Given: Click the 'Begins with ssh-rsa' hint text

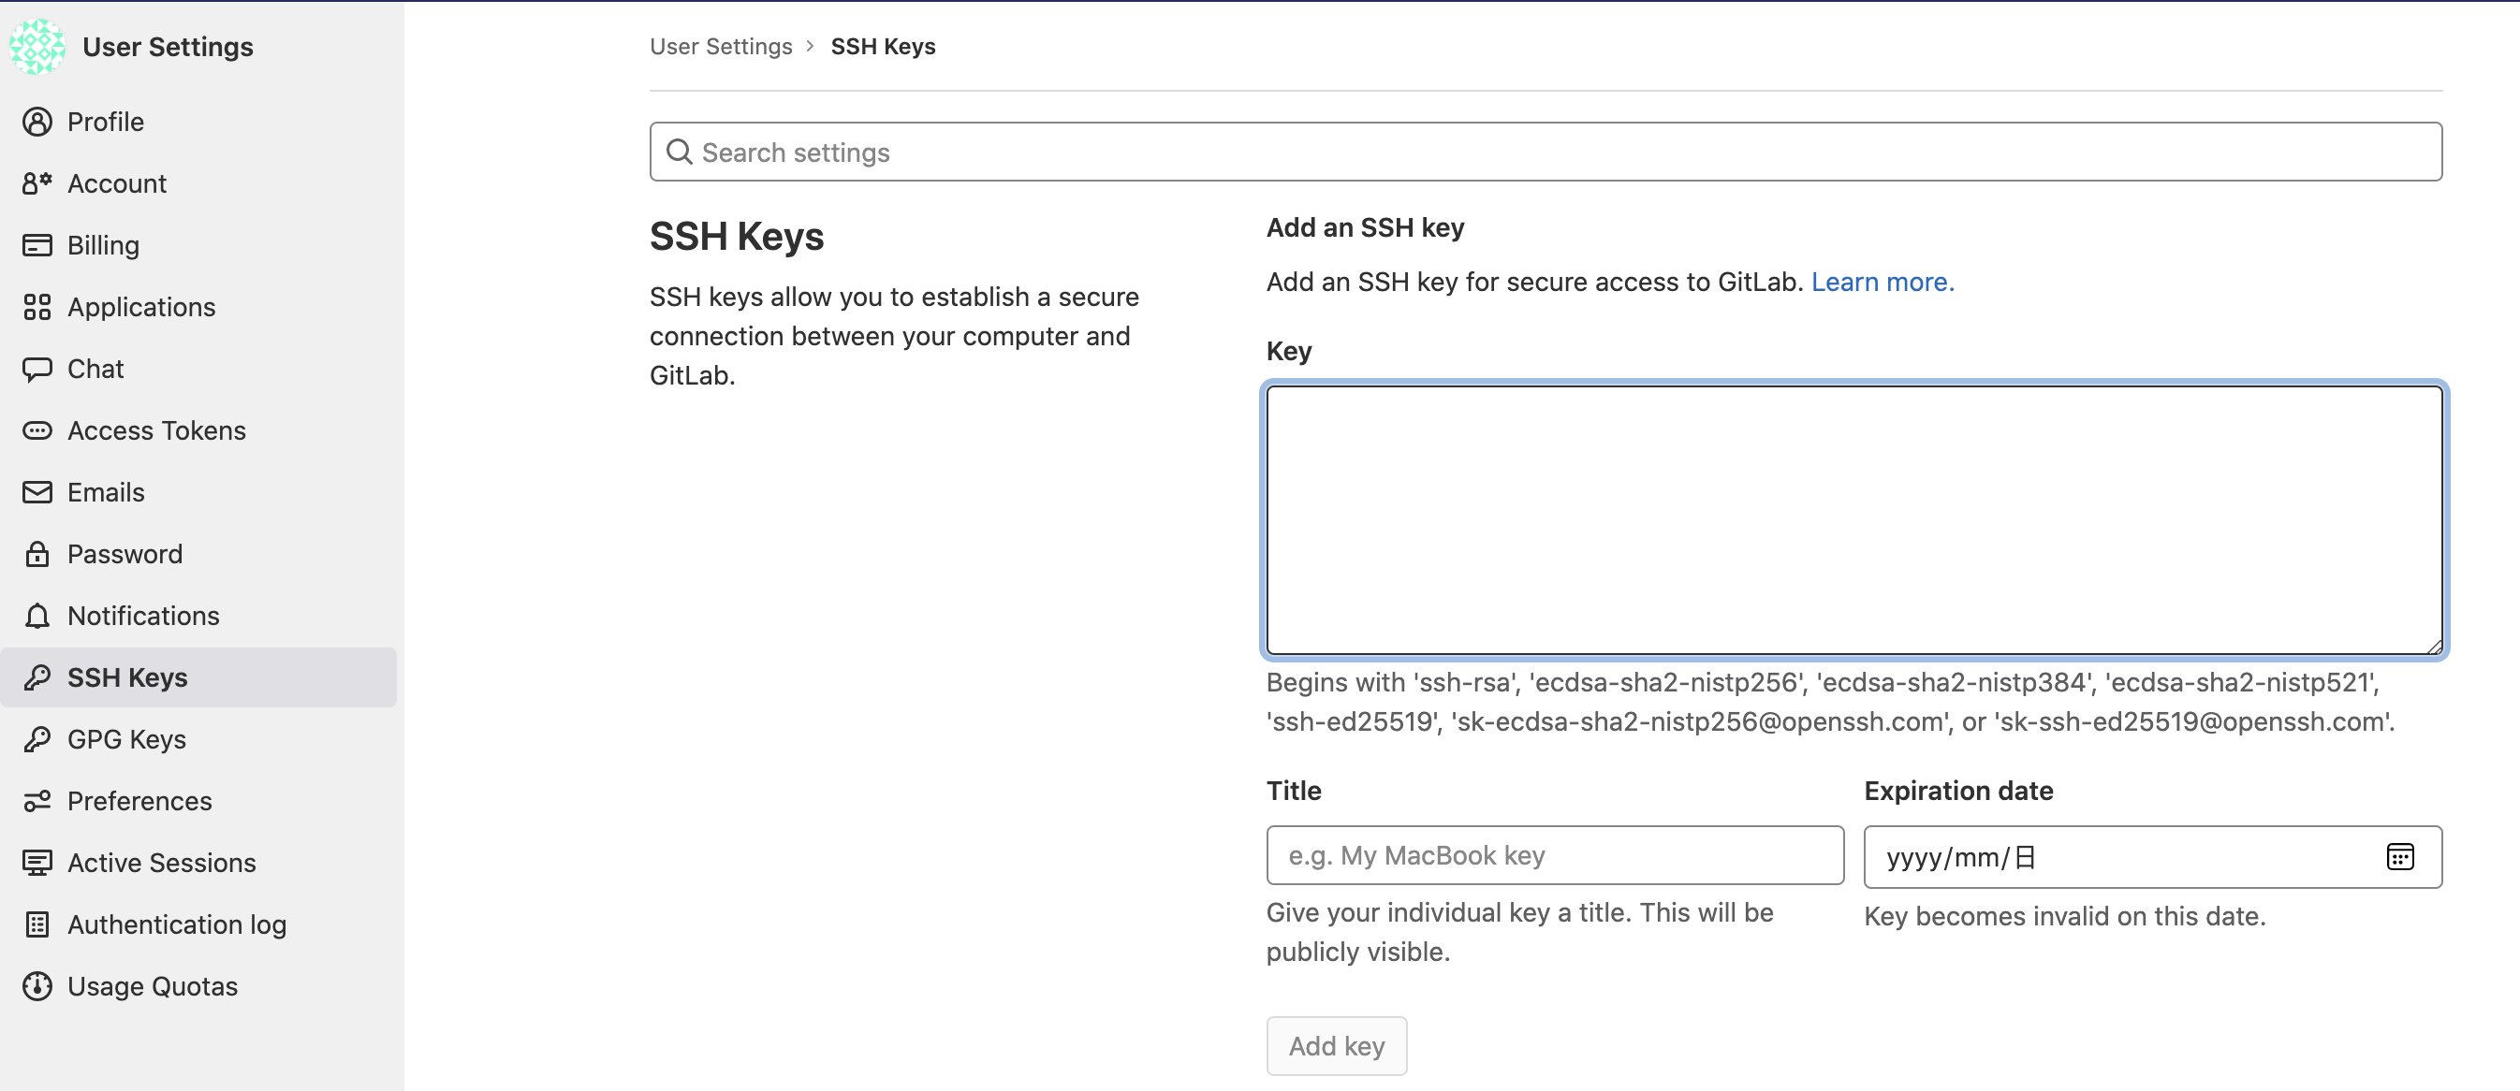Looking at the screenshot, I should point(1830,701).
